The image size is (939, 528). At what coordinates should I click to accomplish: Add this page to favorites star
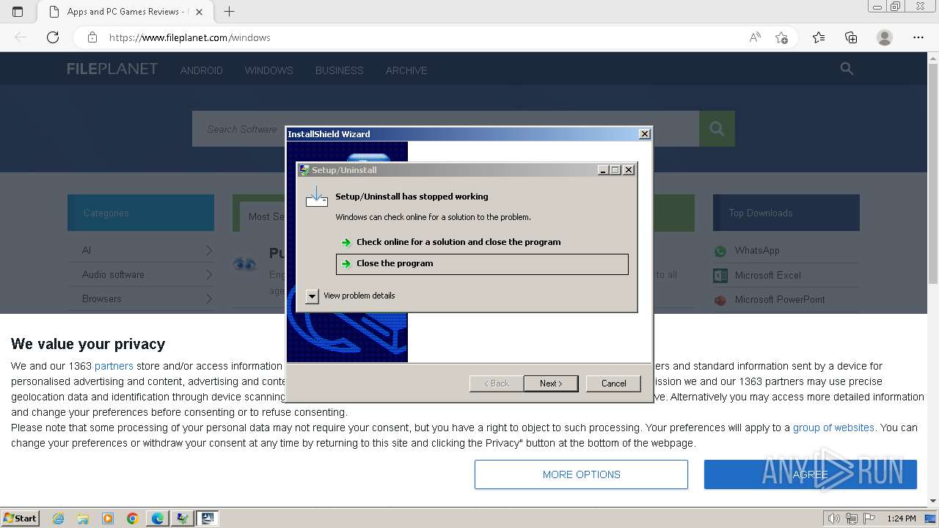click(x=781, y=37)
